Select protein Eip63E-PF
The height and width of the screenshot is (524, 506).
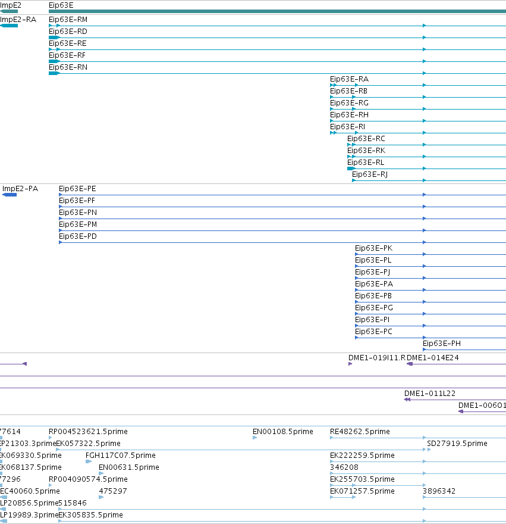click(x=77, y=201)
